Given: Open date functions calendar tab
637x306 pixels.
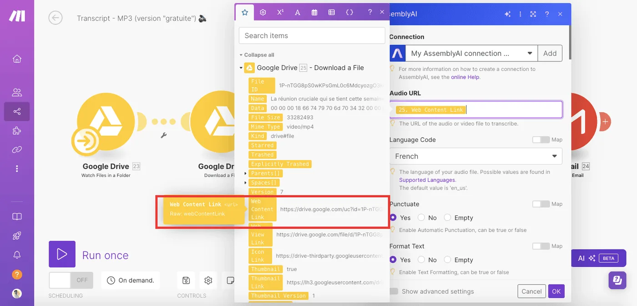Looking at the screenshot, I should click(314, 12).
